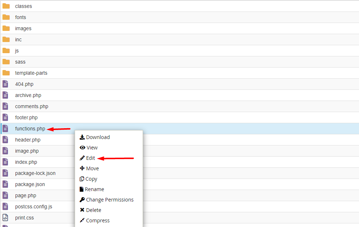Select the header.php file name
Viewport: 359px width, 227px height.
[x=28, y=140]
